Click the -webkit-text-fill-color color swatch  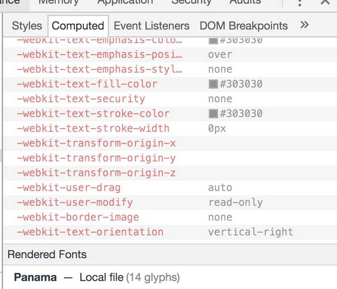pos(213,84)
